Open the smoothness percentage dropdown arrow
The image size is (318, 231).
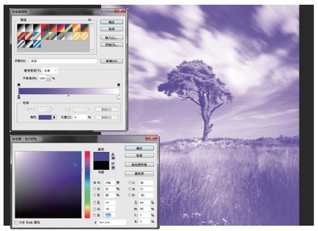click(x=48, y=78)
